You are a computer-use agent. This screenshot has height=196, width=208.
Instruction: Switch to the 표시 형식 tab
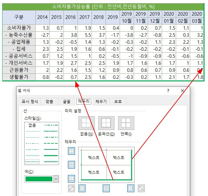(30, 102)
